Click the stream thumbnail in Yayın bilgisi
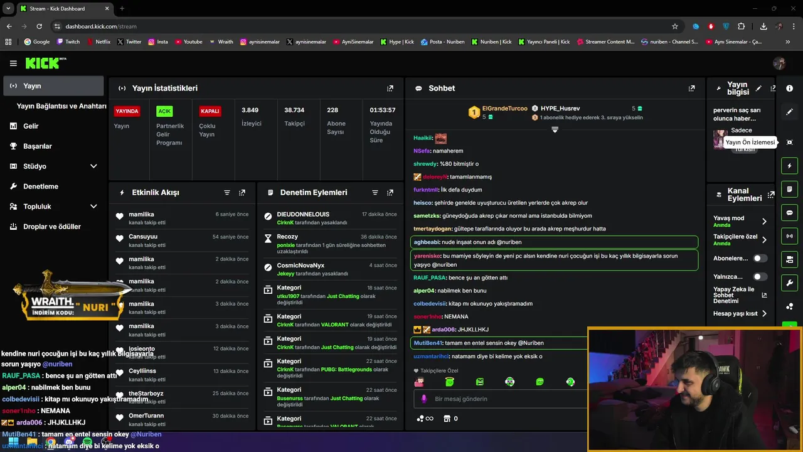803x452 pixels. tap(720, 139)
